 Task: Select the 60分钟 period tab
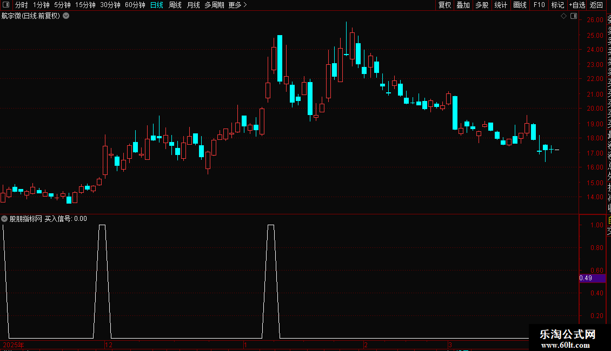[135, 5]
